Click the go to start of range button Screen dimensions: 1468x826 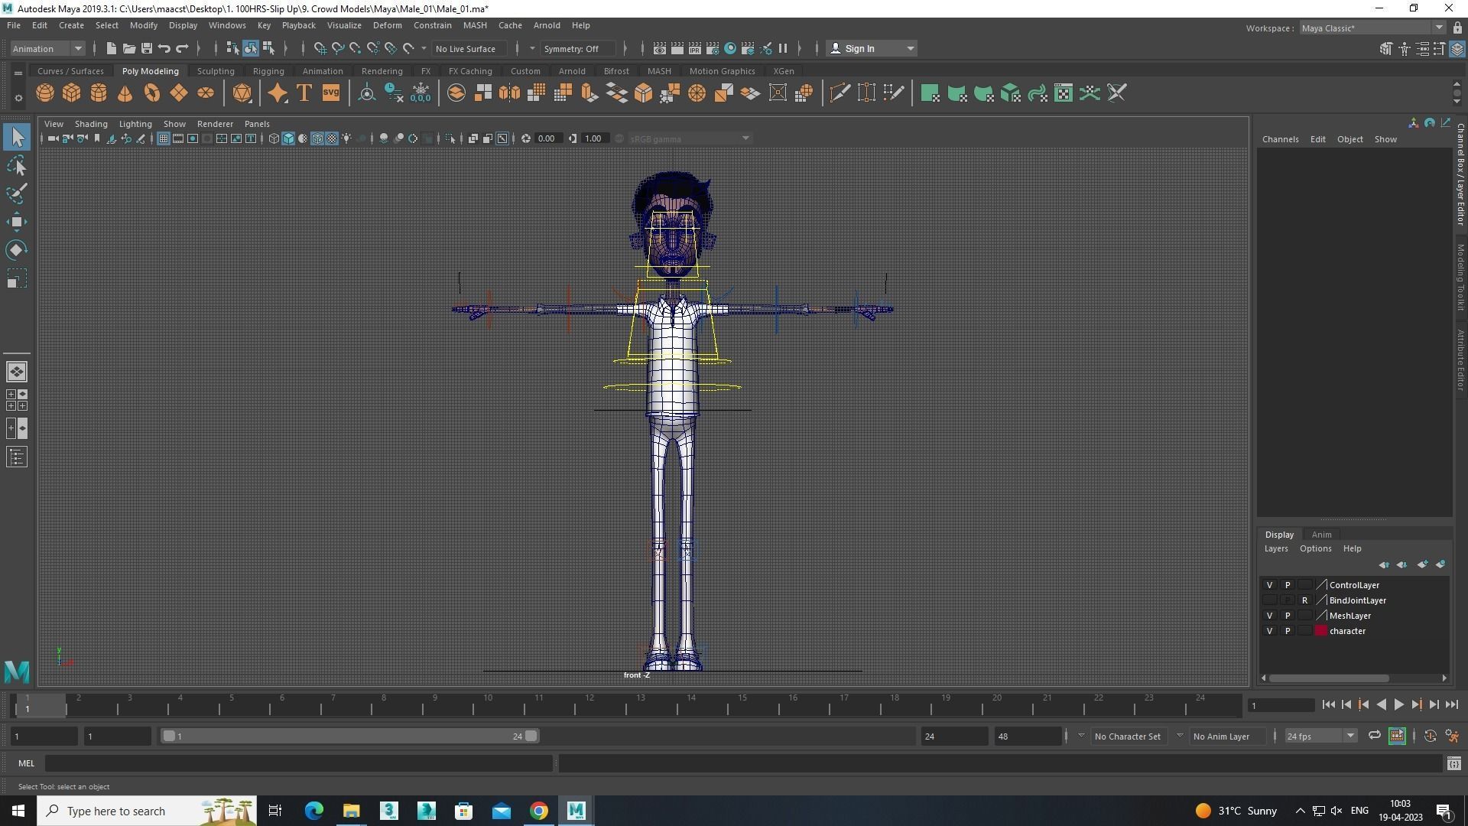[x=1328, y=704]
